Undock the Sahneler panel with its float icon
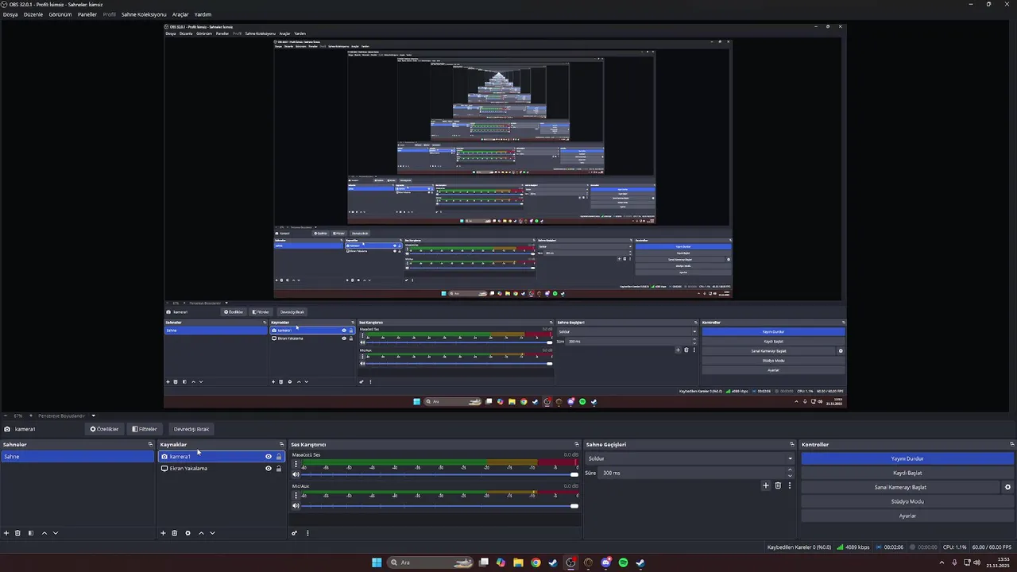Viewport: 1017px width, 572px height. coord(150,445)
